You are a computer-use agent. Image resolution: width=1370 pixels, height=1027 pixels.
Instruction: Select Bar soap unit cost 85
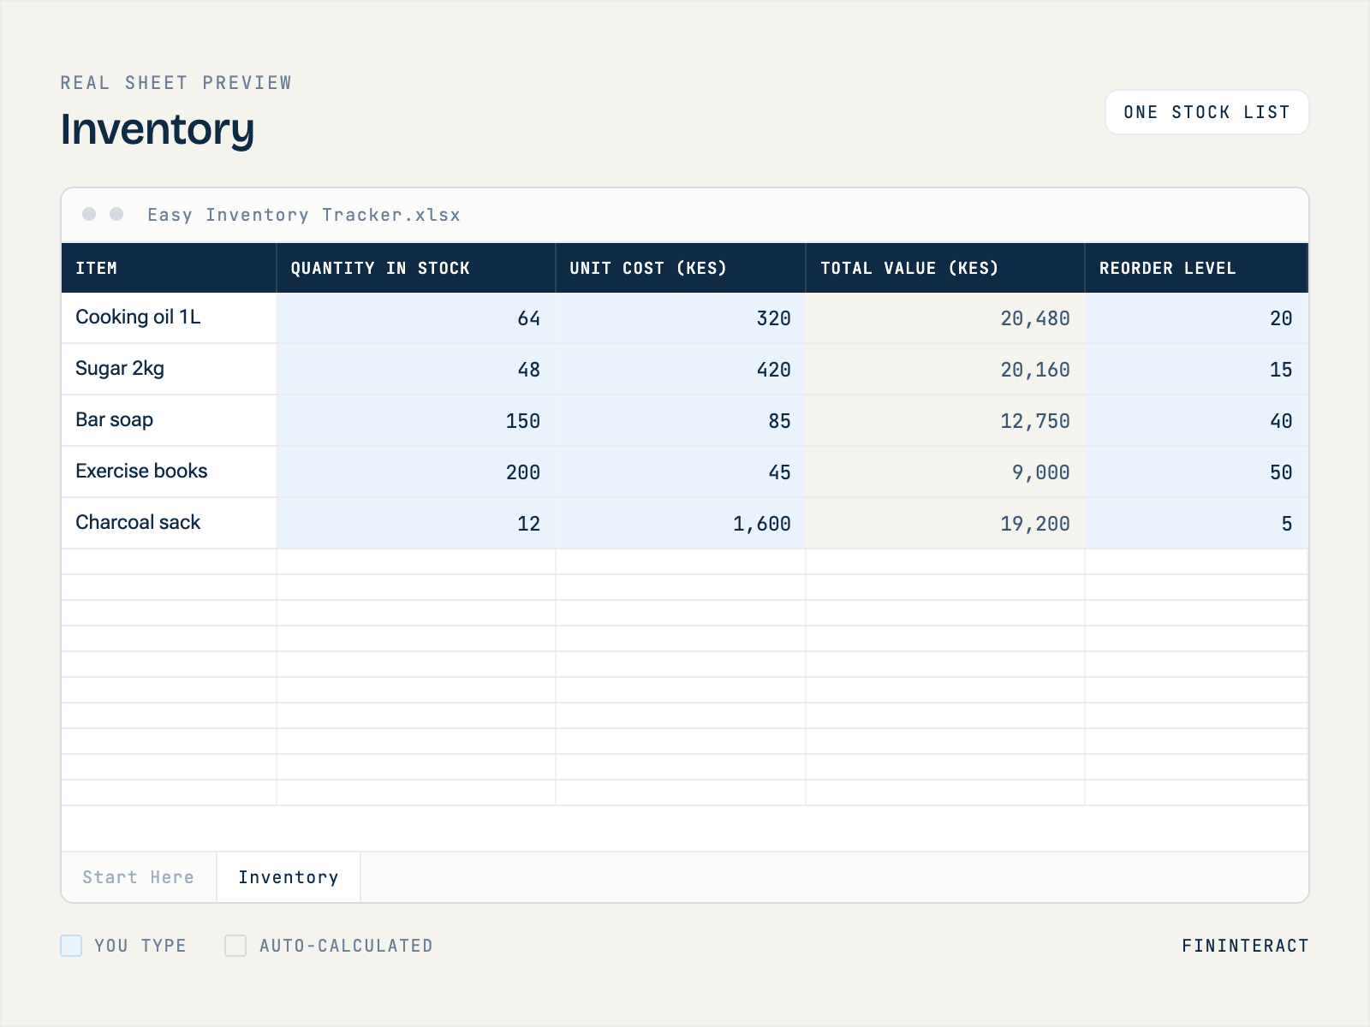pyautogui.click(x=681, y=420)
